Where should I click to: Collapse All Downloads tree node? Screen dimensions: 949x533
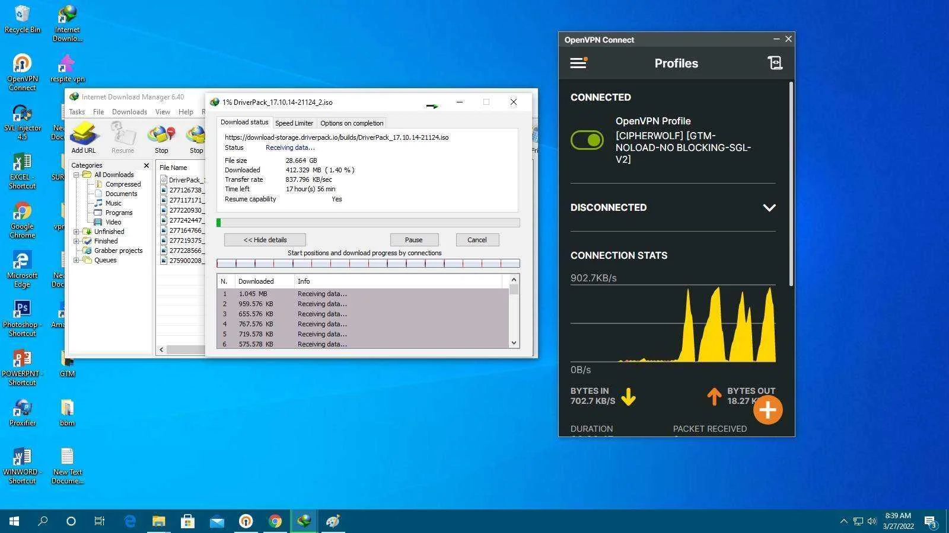pos(76,175)
